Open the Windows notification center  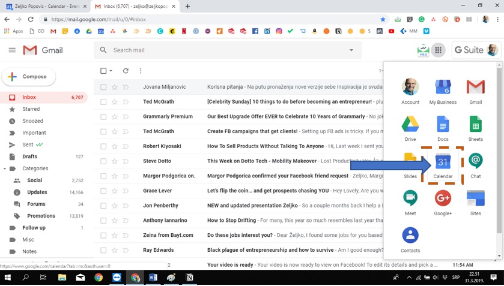click(494, 278)
